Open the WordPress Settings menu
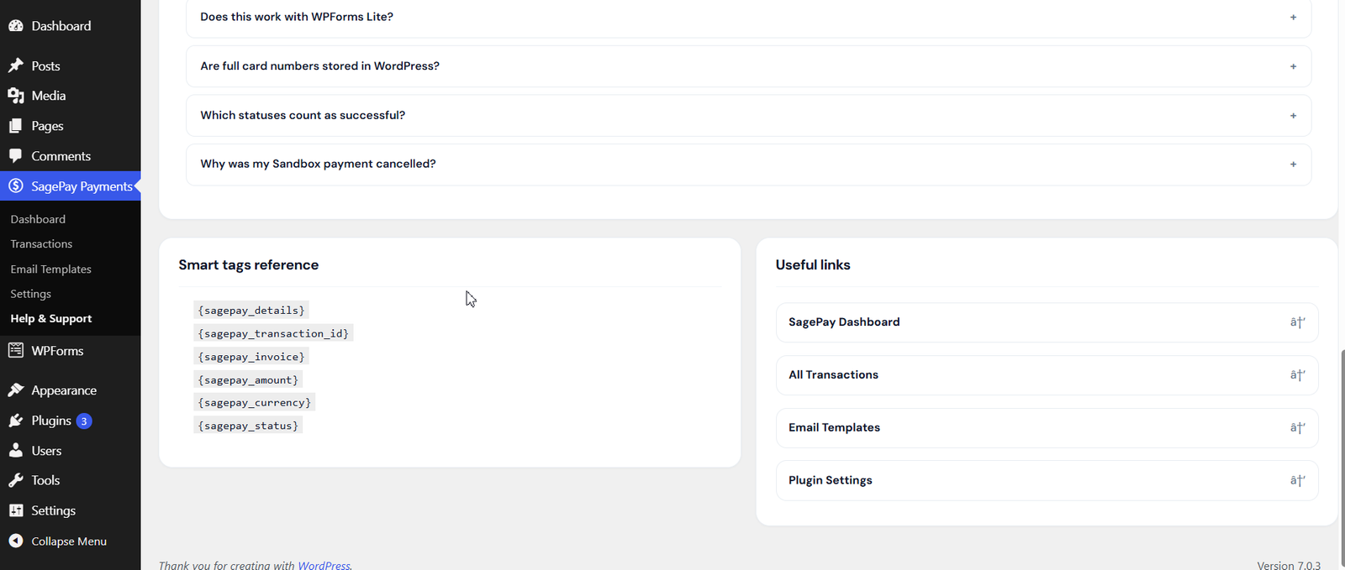Screen dimensions: 1345x570 tap(71, 510)
